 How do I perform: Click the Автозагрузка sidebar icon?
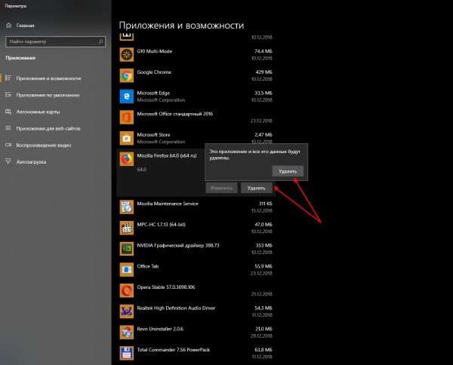8,161
